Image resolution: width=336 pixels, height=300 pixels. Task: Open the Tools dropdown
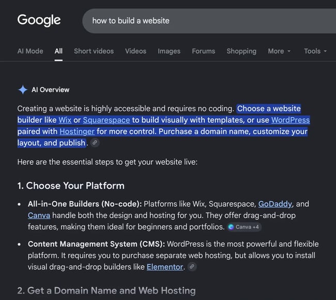tap(315, 51)
